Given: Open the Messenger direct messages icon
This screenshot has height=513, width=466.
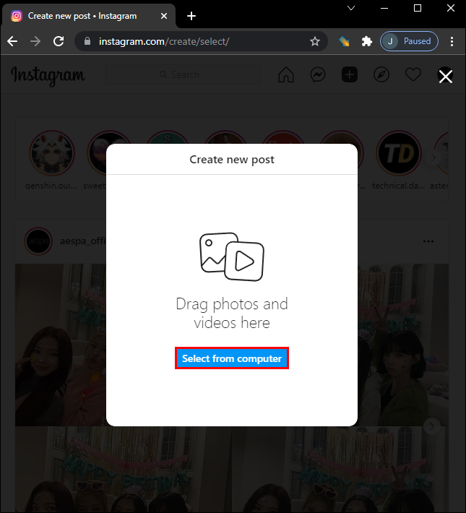Looking at the screenshot, I should click(318, 74).
